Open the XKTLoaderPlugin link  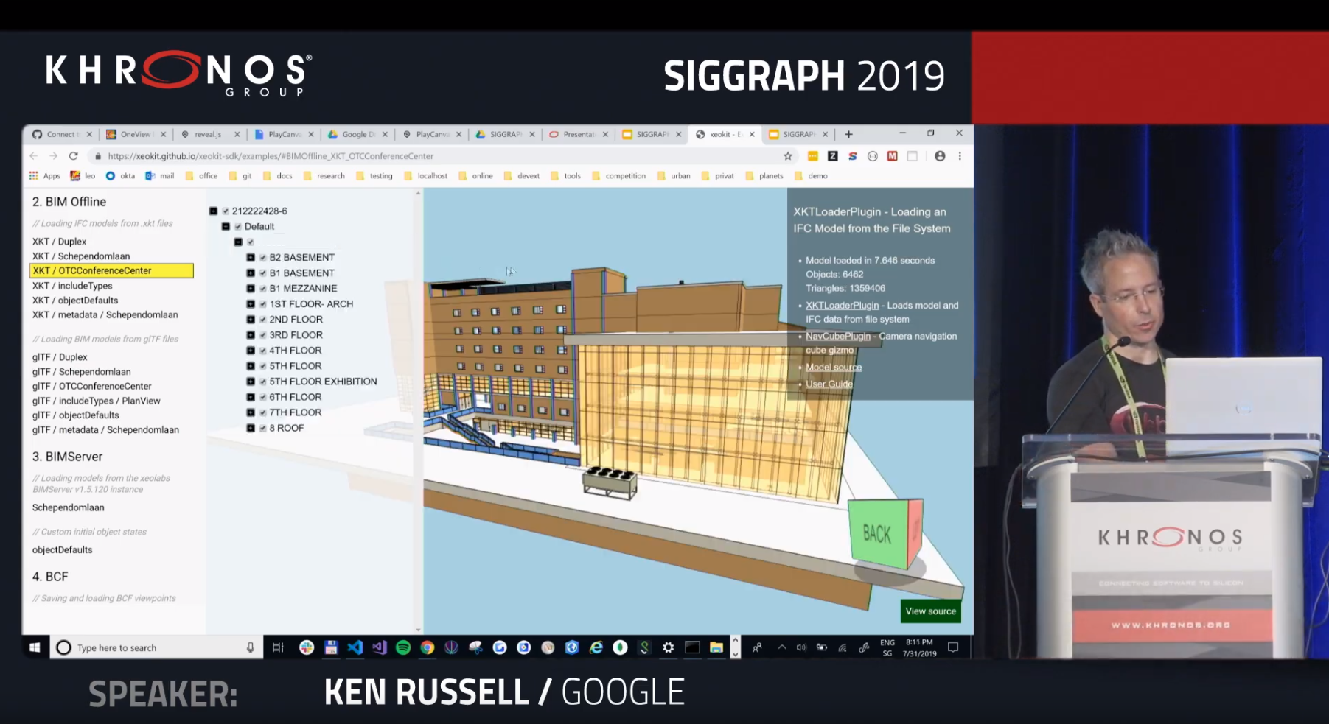(x=842, y=306)
